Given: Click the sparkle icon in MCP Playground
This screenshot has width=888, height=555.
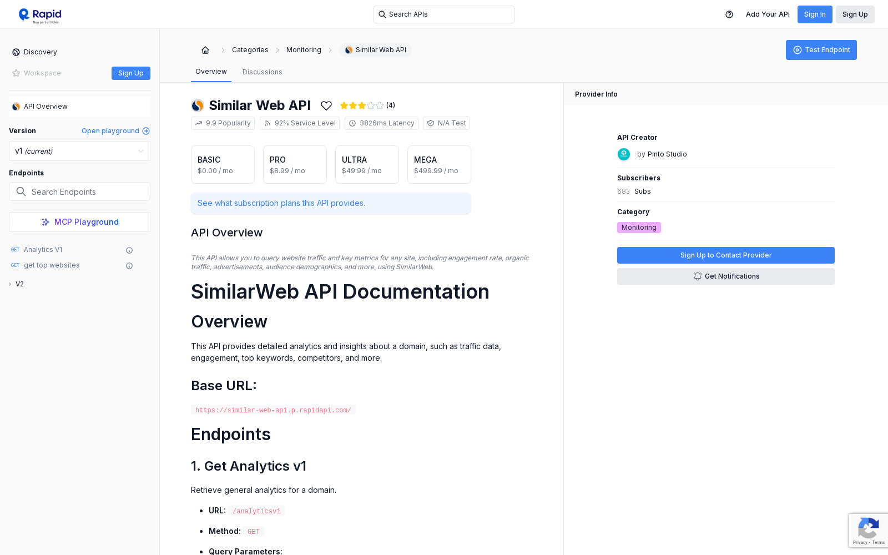Looking at the screenshot, I should click(46, 222).
